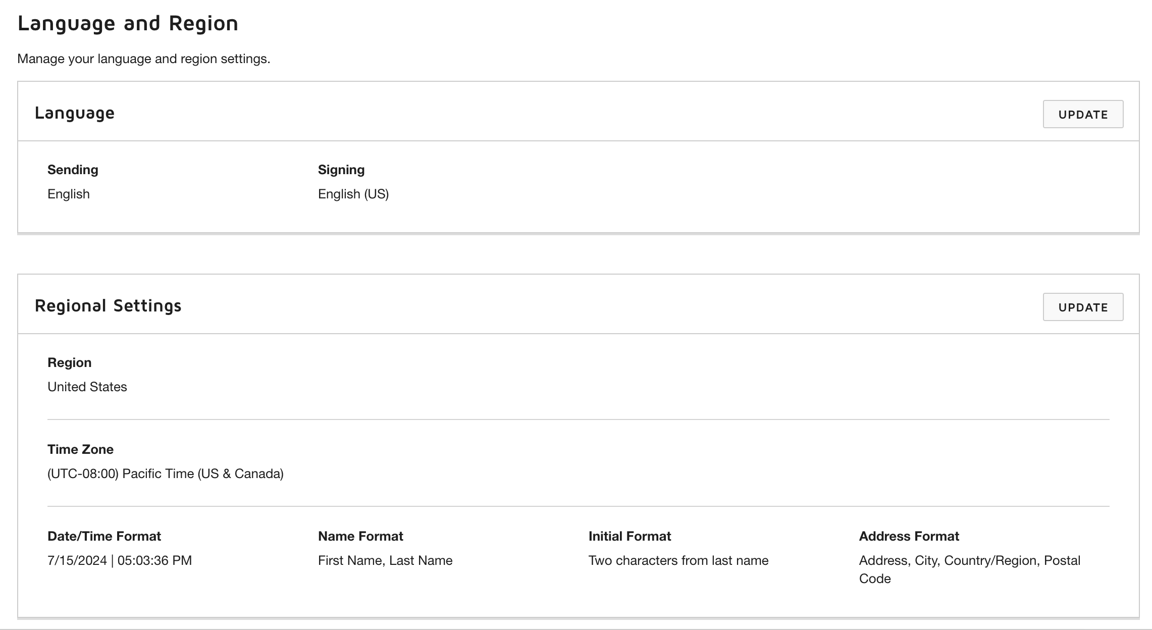
Task: Click the Signing column label
Action: click(341, 169)
